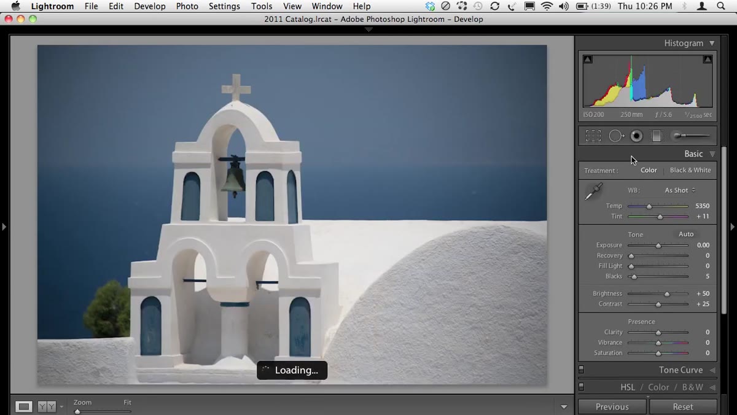The height and width of the screenshot is (415, 737).
Task: Open the Lightroom application menu
Action: pos(52,6)
